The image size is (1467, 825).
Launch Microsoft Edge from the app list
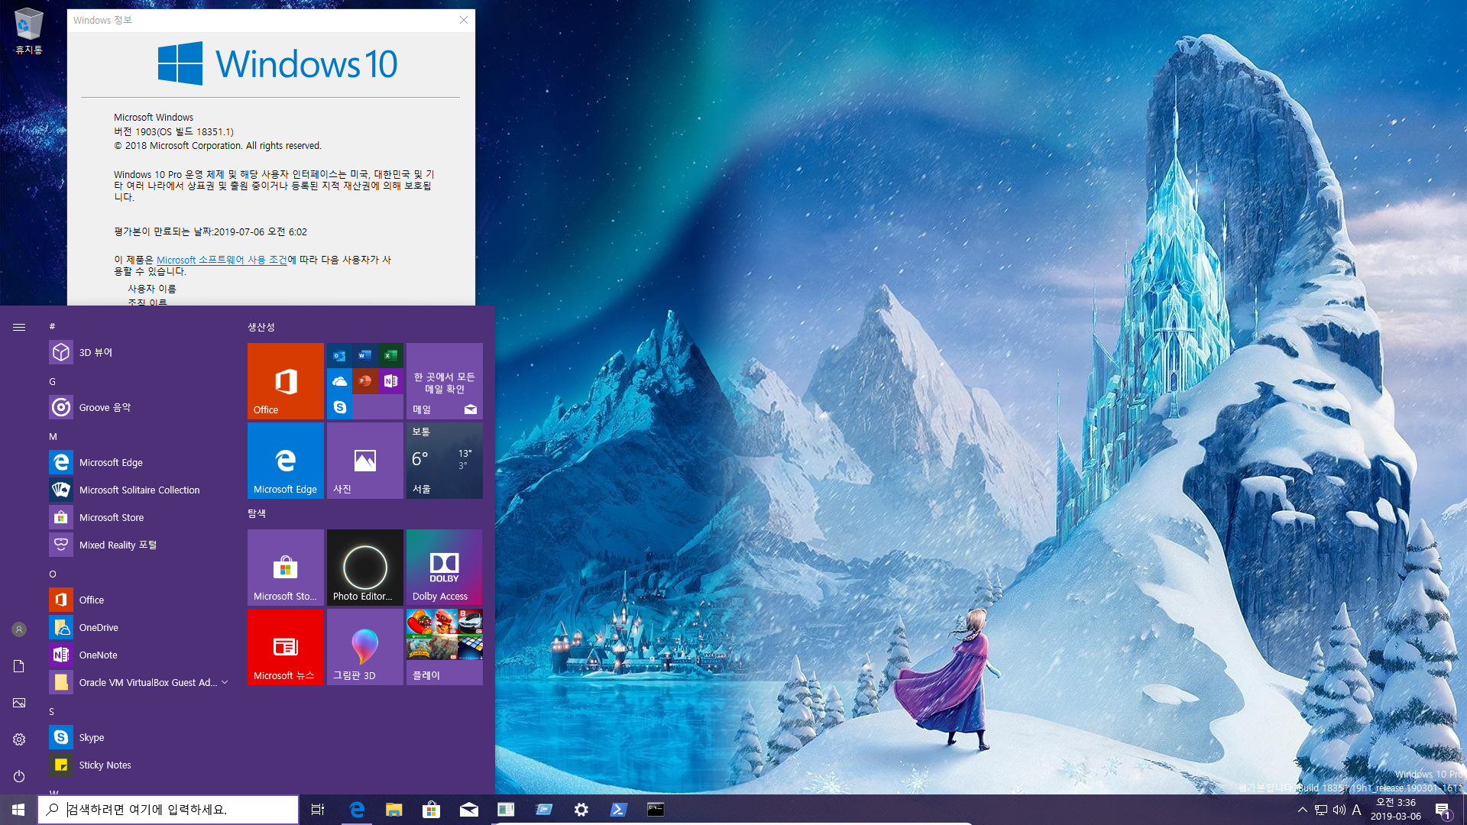pyautogui.click(x=138, y=462)
